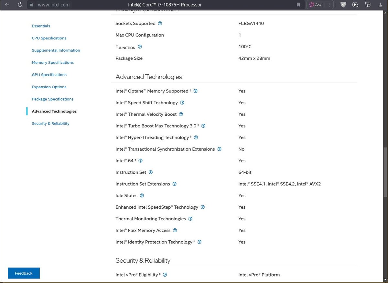This screenshot has width=388, height=283.
Task: Click the FCBGA1440 socket value
Action: [251, 23]
